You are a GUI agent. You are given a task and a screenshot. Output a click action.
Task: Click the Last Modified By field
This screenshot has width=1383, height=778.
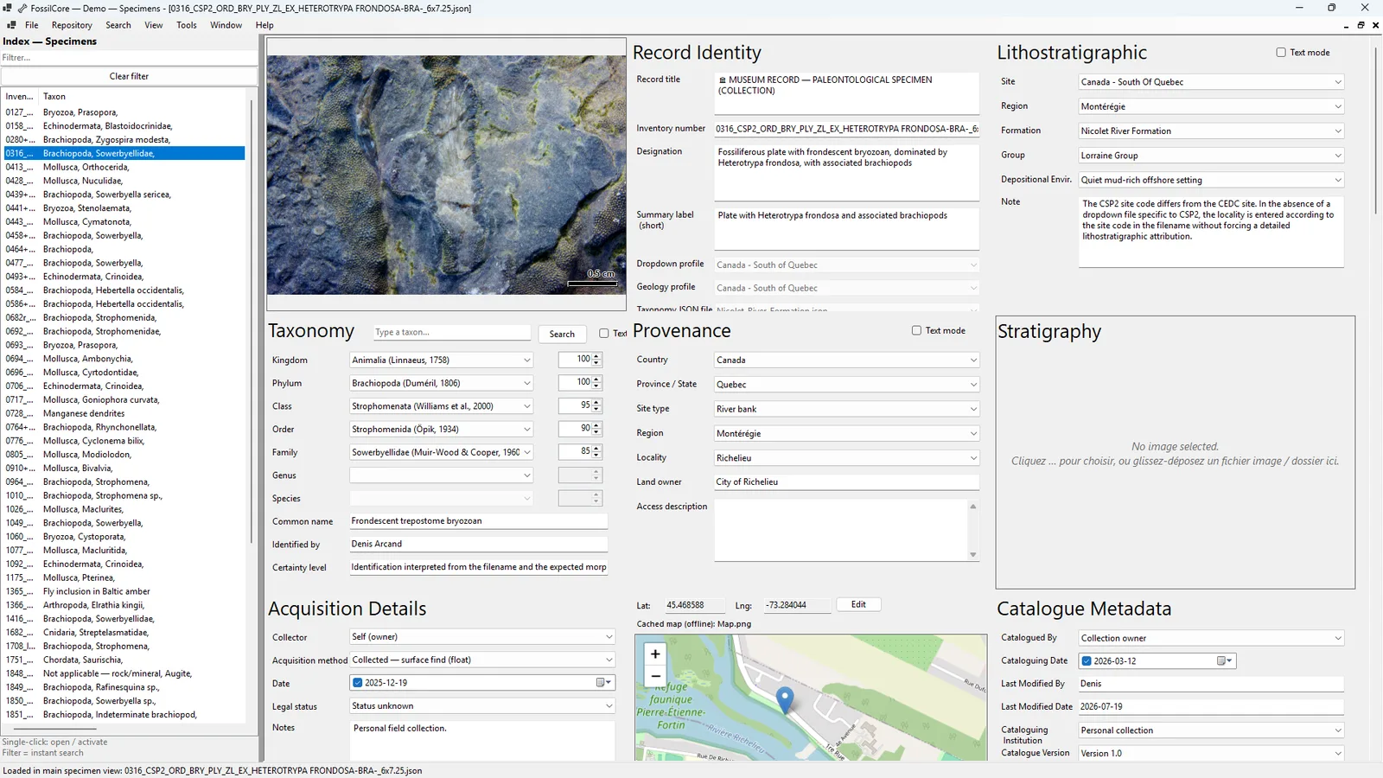[1211, 684]
